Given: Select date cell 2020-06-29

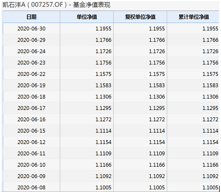Looking at the screenshot, I should click(31, 40).
